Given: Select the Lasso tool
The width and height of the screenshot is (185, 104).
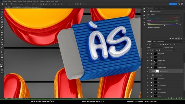Looking at the screenshot, I should click(x=2, y=15).
